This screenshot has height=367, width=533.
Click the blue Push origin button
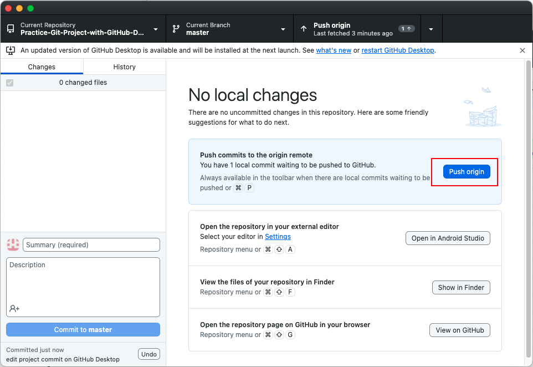467,172
